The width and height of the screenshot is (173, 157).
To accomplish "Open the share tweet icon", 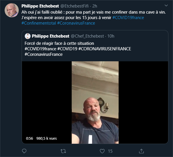I will (x=141, y=151).
